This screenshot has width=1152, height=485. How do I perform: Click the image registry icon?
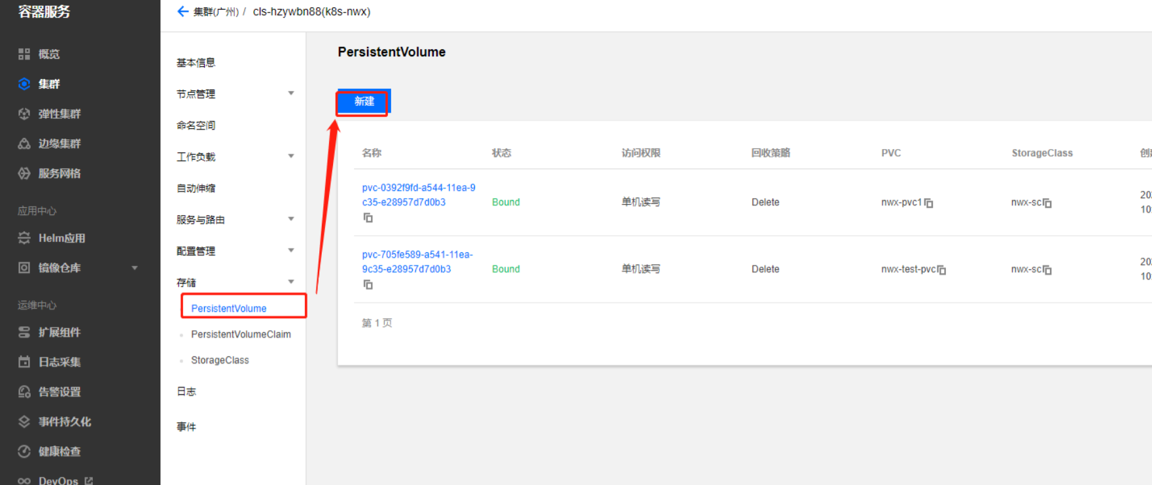24,267
